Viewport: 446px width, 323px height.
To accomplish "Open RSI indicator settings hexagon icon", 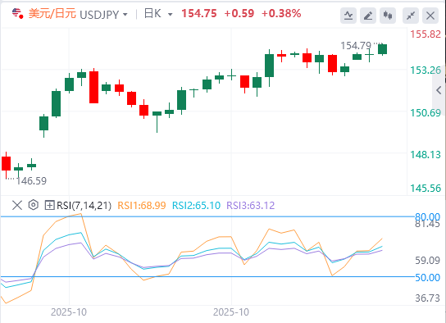I will tap(34, 205).
